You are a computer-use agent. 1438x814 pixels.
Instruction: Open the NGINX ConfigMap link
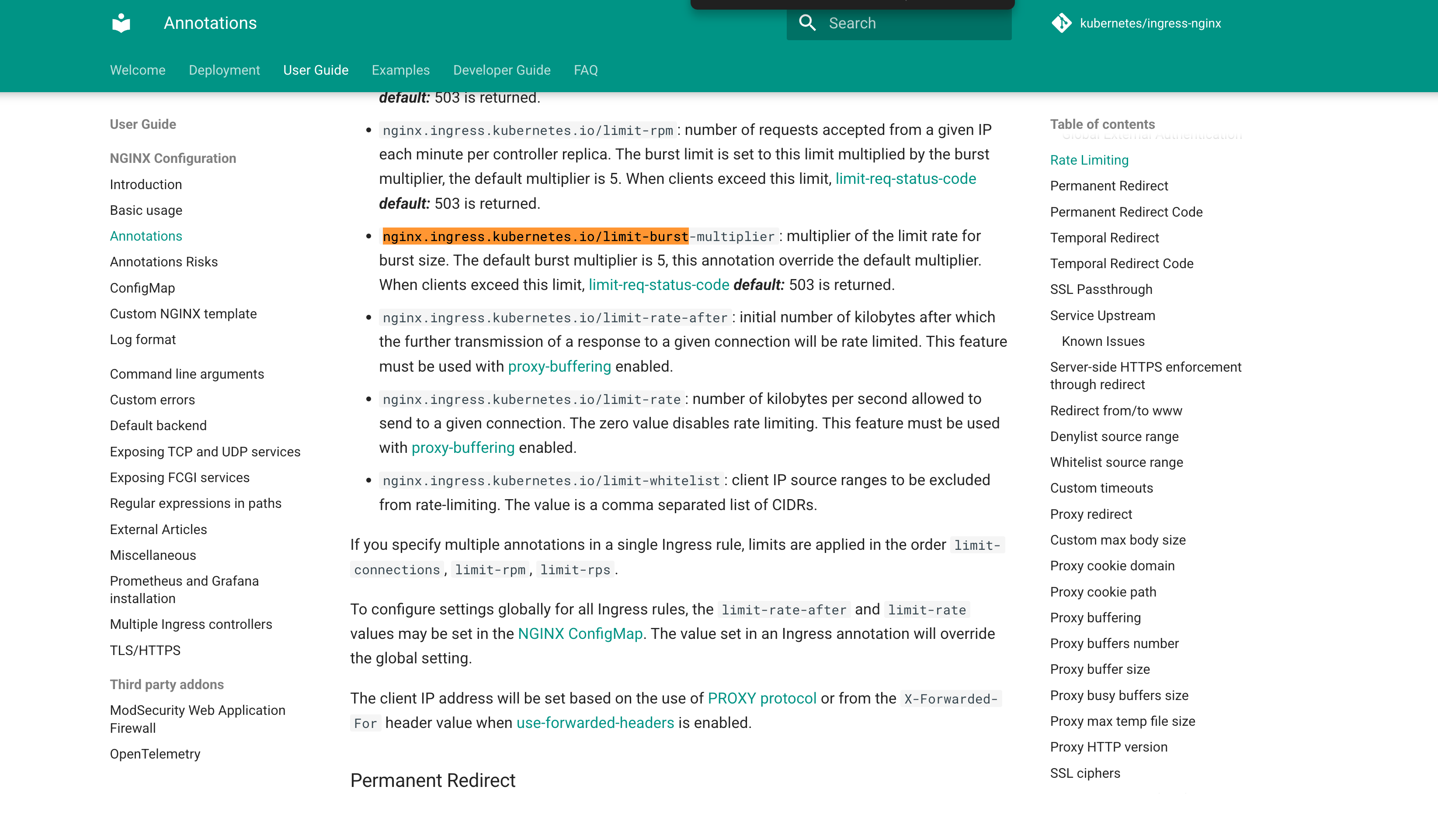[x=580, y=634]
